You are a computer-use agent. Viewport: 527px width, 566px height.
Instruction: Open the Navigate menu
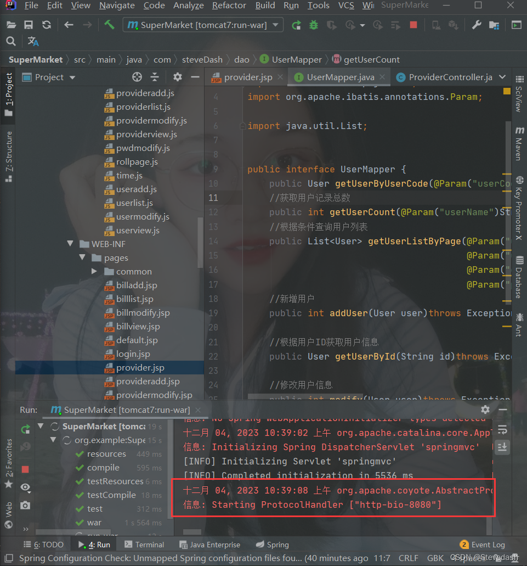(117, 5)
